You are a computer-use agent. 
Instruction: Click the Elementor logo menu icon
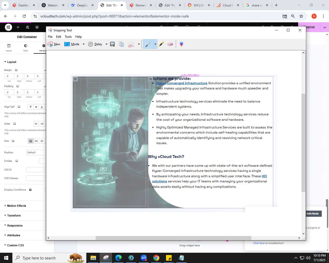(x=8, y=27)
